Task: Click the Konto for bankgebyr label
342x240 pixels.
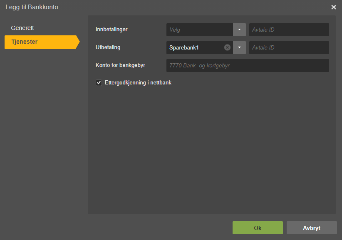Action: [120, 65]
